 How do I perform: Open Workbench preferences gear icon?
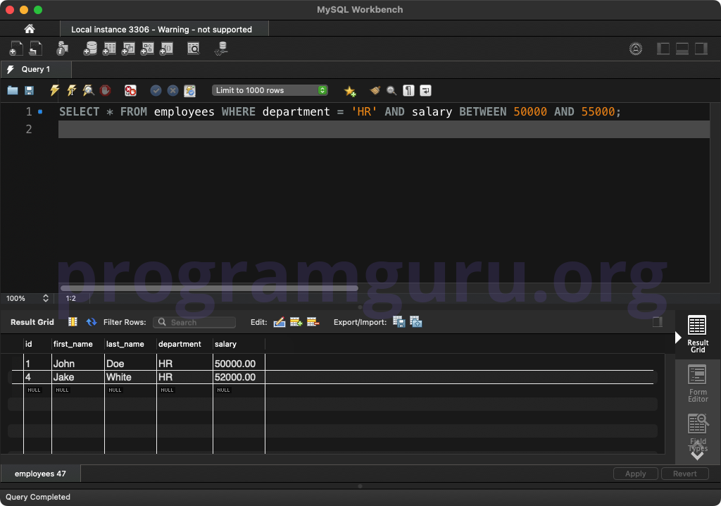pos(636,49)
